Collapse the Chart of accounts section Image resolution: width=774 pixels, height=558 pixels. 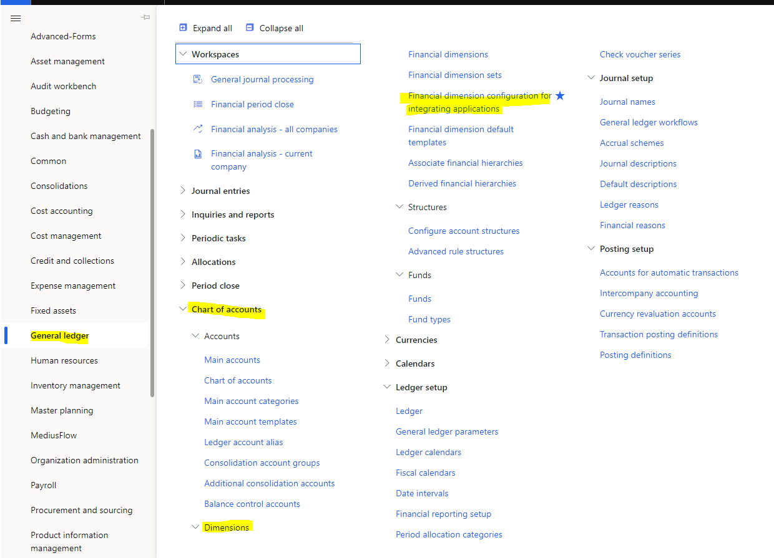182,309
